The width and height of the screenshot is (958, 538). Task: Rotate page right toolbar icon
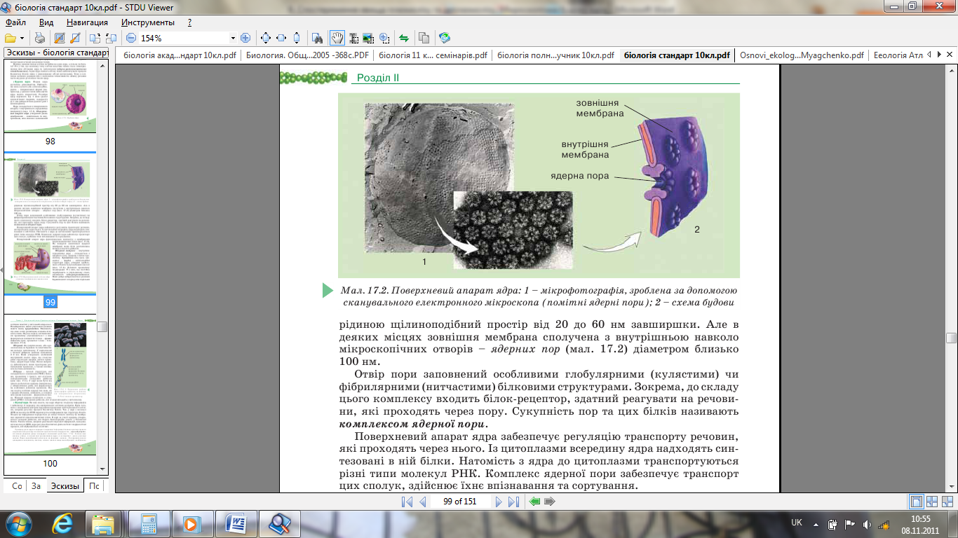pos(110,38)
